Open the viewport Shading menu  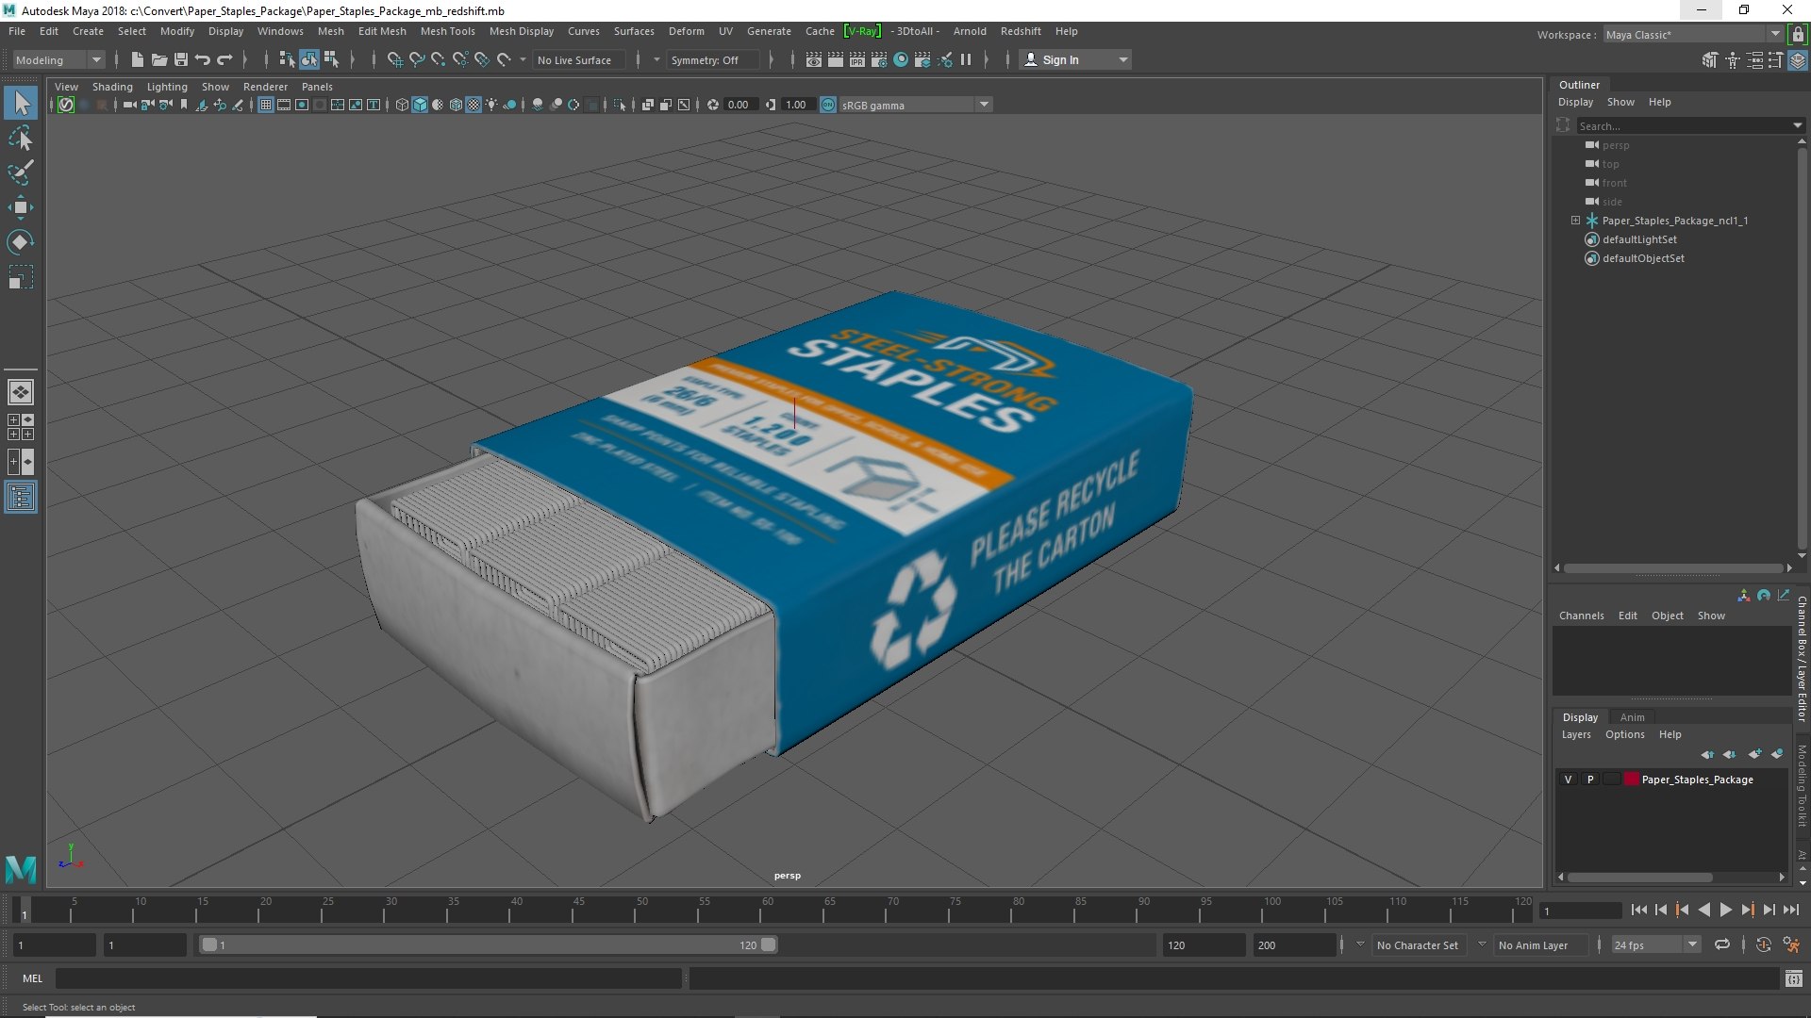tap(112, 87)
